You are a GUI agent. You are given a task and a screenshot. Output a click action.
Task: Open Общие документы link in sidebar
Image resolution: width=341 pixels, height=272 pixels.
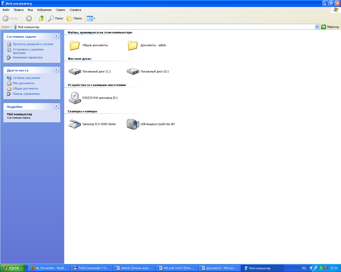(26, 88)
